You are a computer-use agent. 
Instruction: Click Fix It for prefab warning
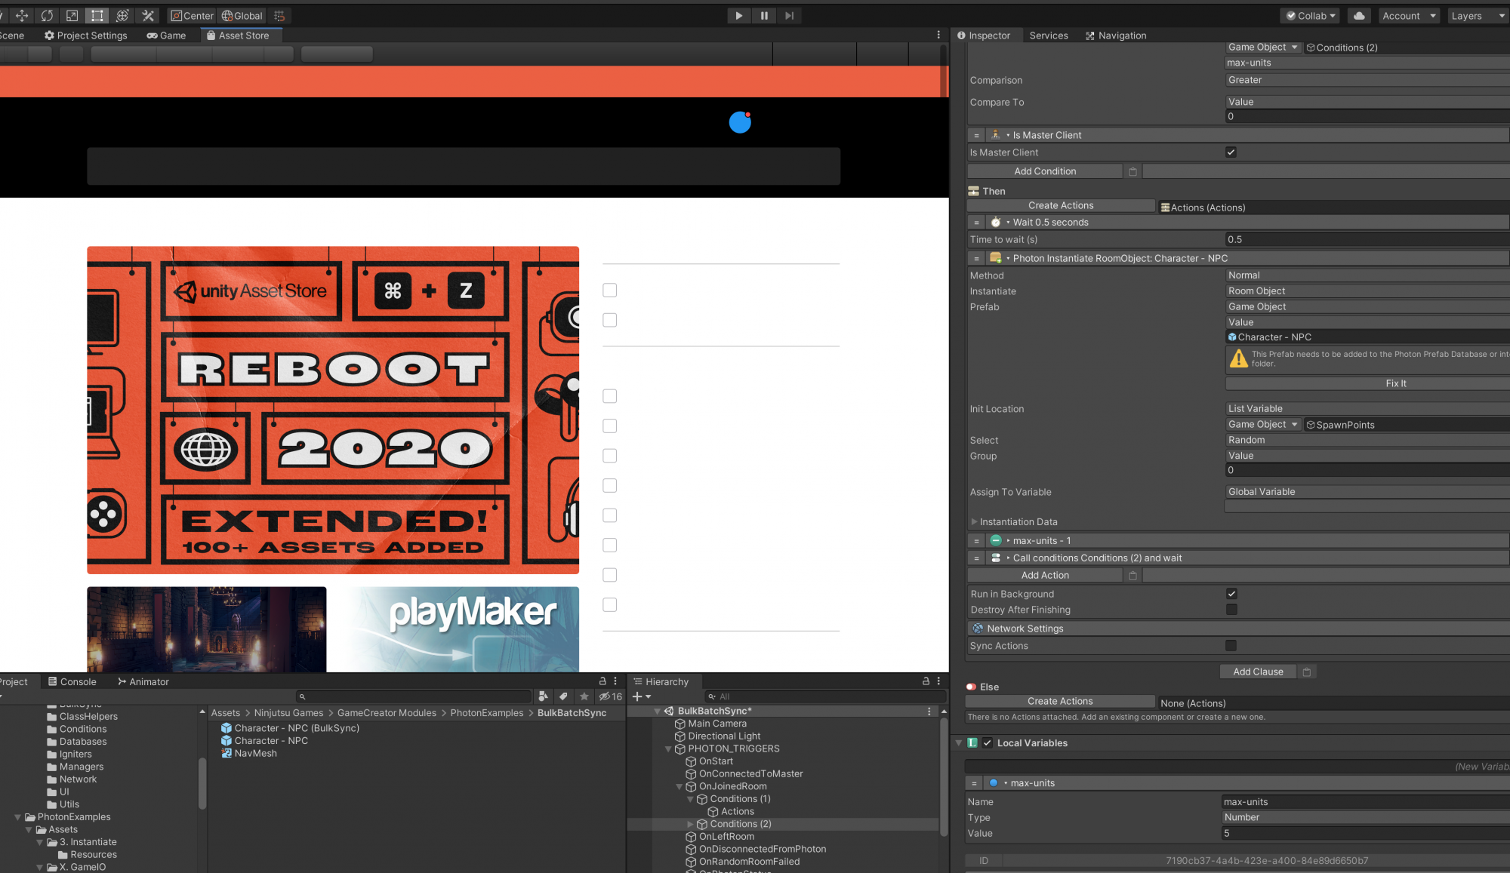[1367, 383]
